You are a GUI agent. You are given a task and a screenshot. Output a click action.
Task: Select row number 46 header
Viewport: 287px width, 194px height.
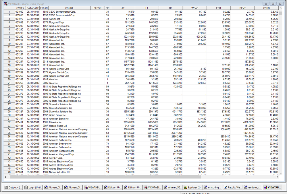click(x=9, y=172)
